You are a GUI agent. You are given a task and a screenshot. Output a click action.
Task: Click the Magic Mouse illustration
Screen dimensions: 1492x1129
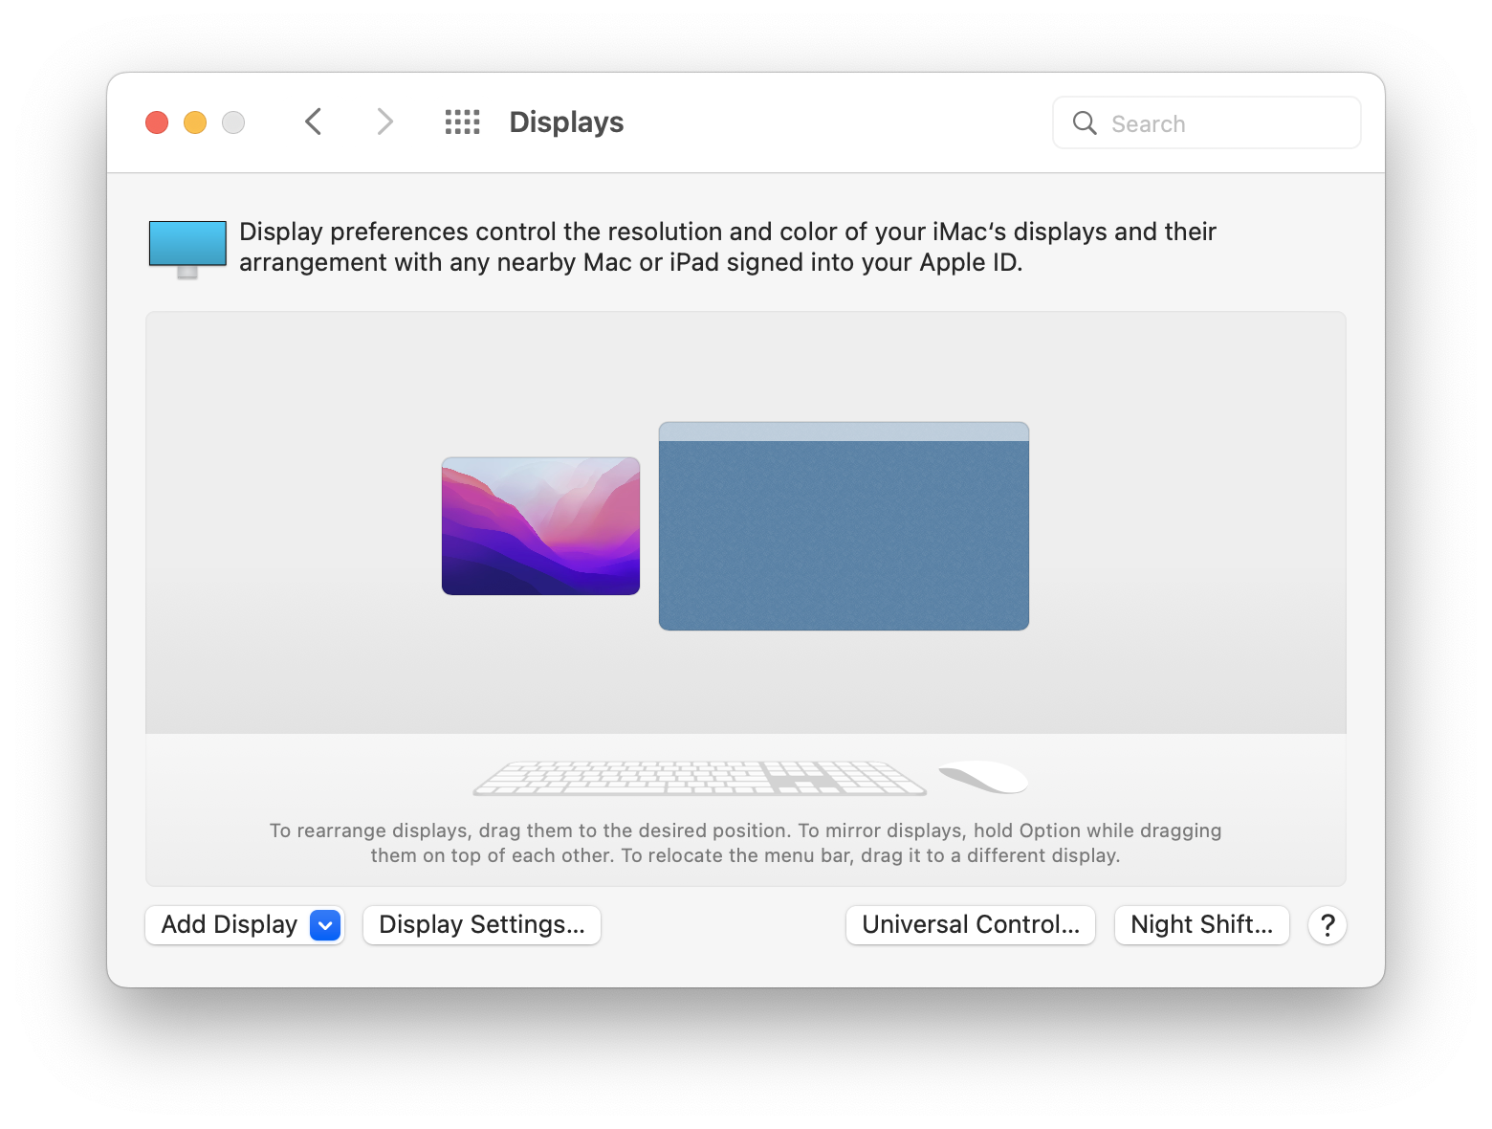[983, 777]
